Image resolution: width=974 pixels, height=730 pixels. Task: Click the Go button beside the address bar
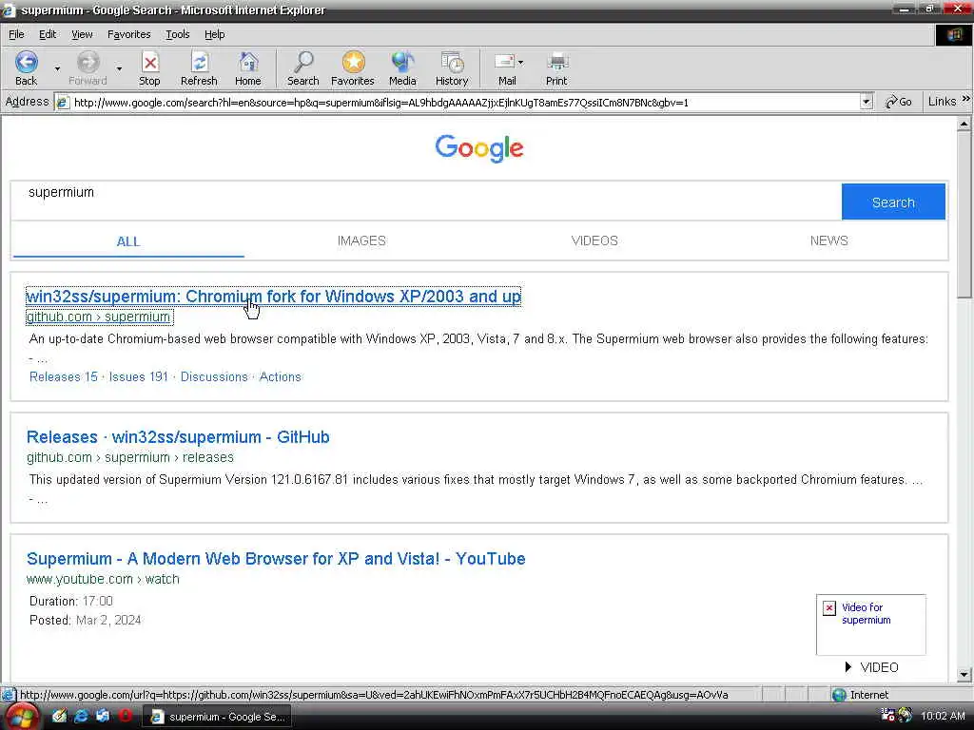click(x=898, y=102)
